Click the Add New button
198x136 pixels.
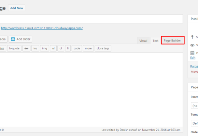16,8
